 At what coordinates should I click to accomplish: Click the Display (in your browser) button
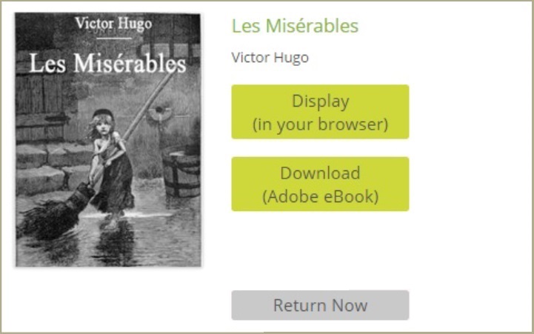click(320, 112)
